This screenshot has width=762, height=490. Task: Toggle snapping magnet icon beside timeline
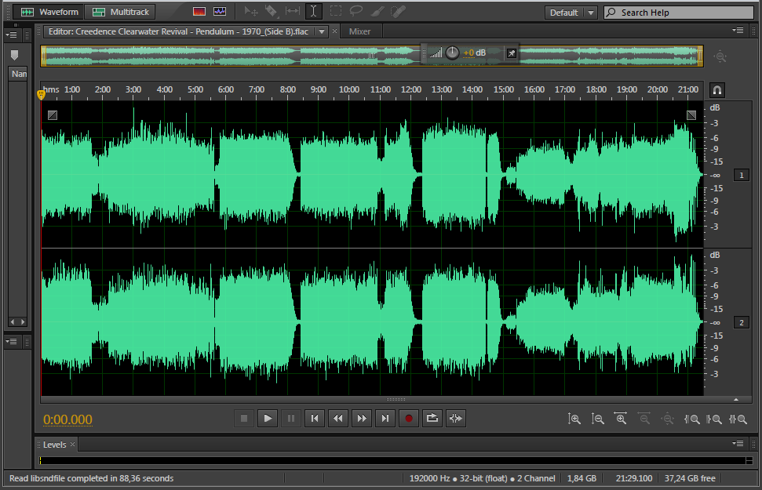click(716, 90)
